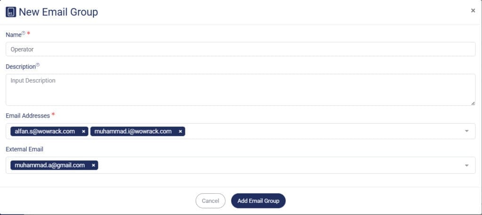This screenshot has width=482, height=215.
Task: Expand the External Email dropdown arrow
Action: pyautogui.click(x=466, y=165)
